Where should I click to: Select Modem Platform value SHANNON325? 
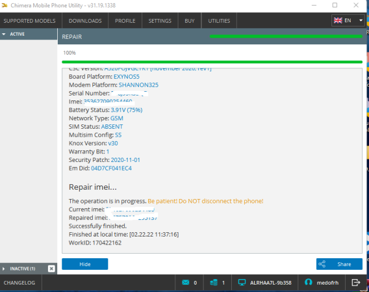[138, 85]
